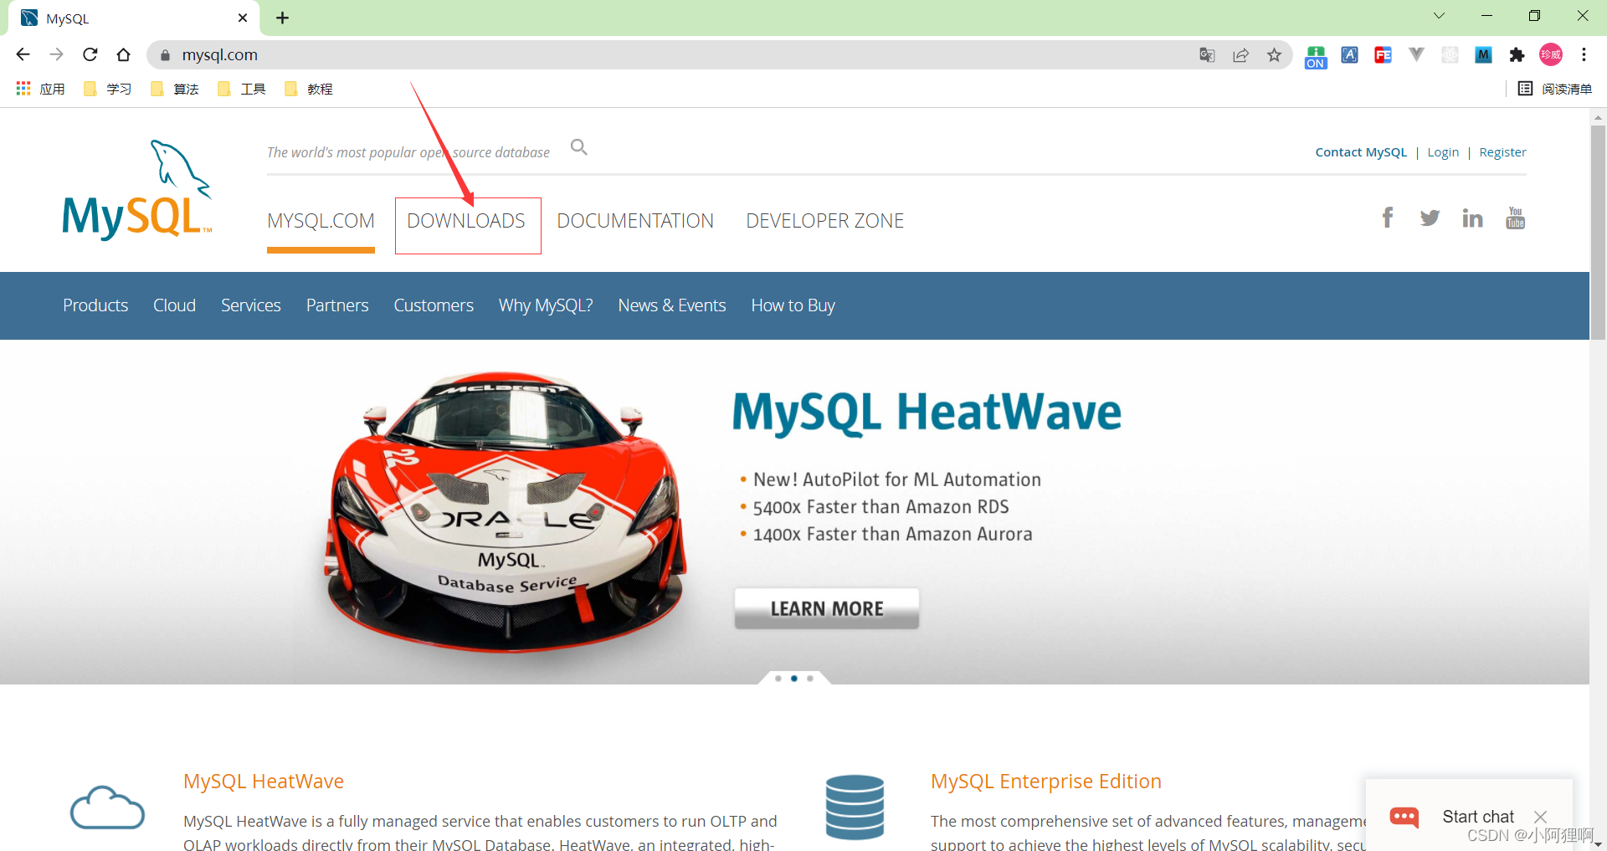Select the MYSQL.COM tab
This screenshot has height=851, width=1607.
(x=321, y=221)
